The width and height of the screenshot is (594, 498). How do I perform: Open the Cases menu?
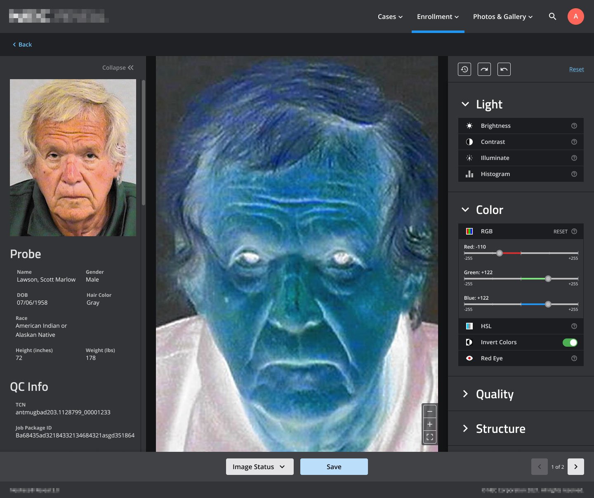tap(390, 16)
